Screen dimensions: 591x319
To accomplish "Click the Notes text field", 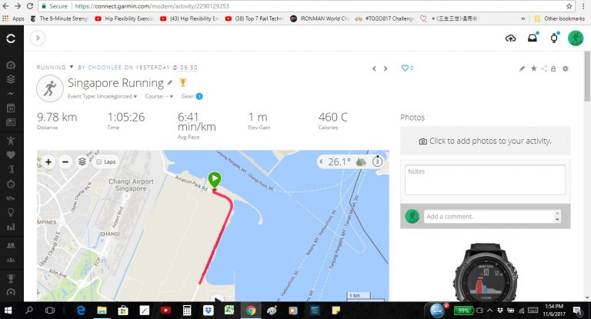I will 485,180.
